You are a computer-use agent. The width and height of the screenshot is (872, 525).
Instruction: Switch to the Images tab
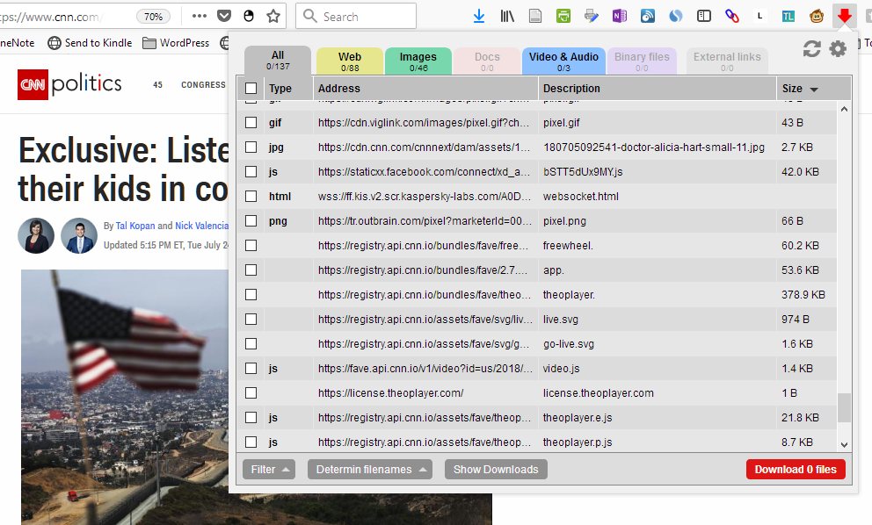[418, 61]
